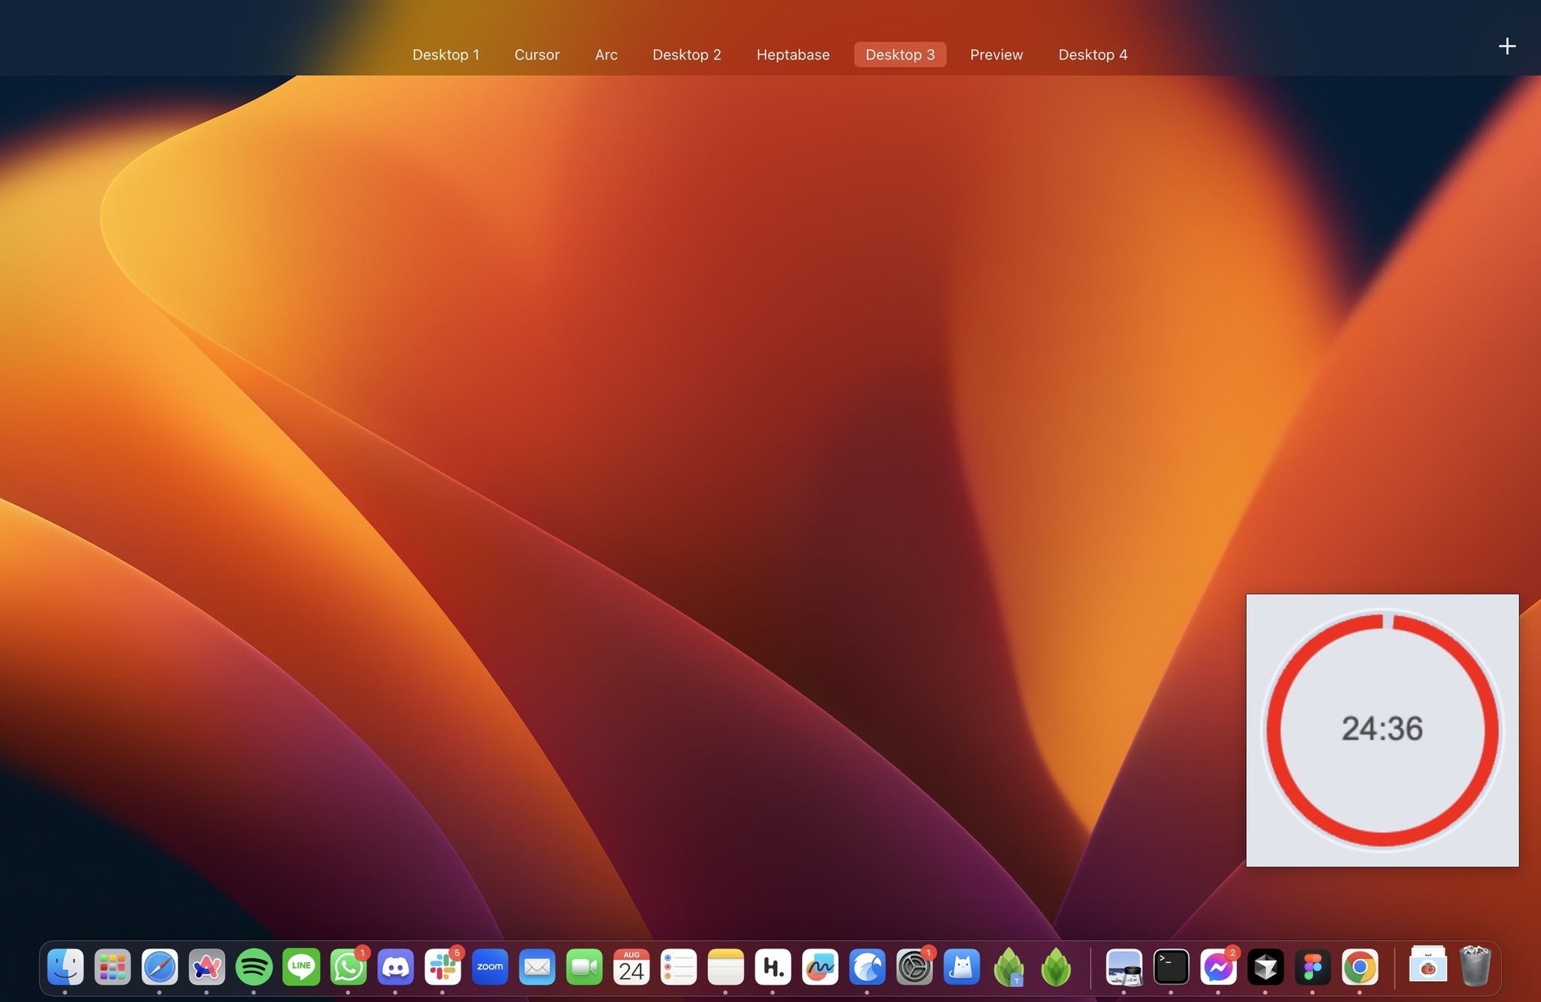Switch to the Desktop 1 space
This screenshot has height=1002, width=1541.
point(445,55)
